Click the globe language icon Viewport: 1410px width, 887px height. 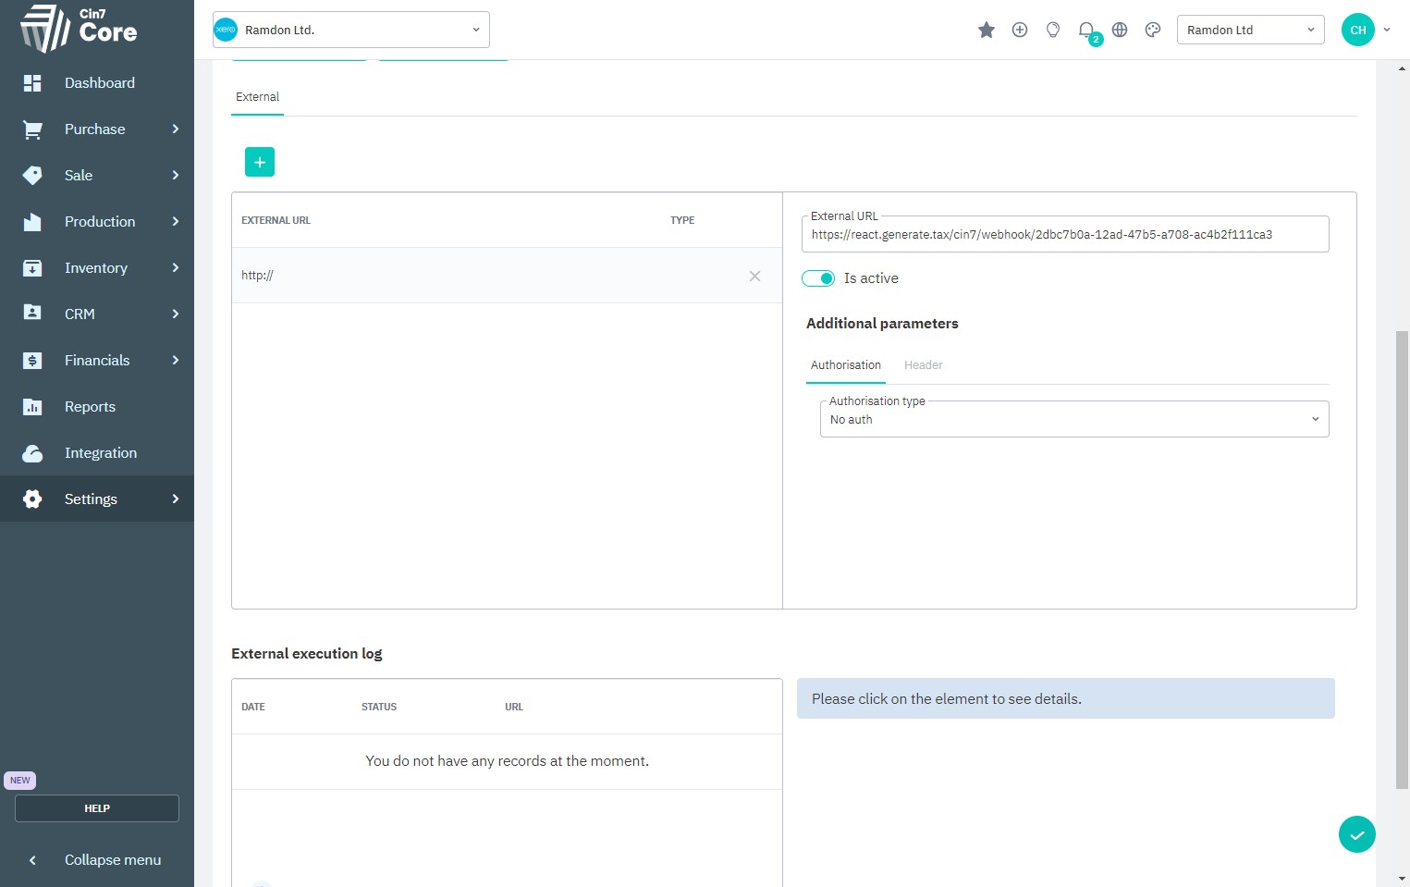1119,31
